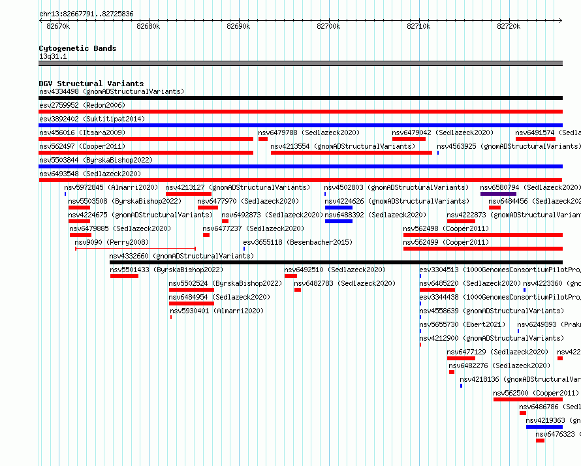Click nsv4502803 gnomAD variant label

click(396, 187)
